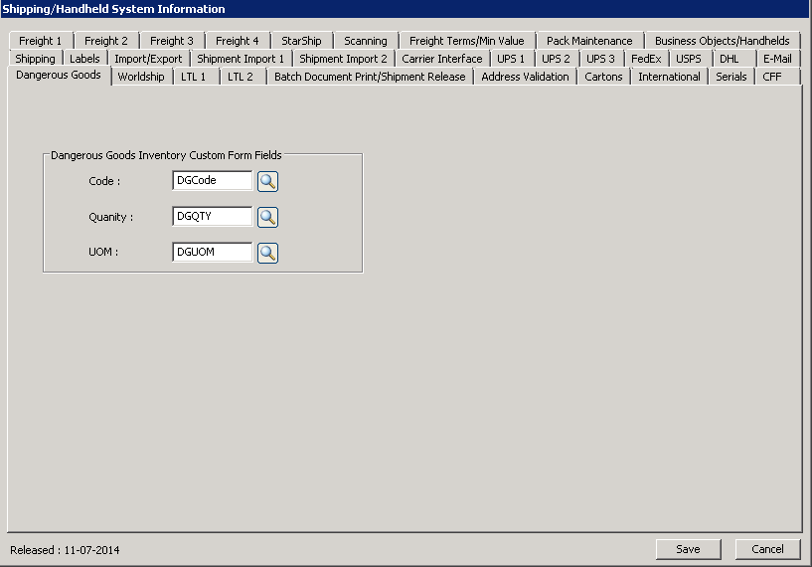
Task: Select the Carrier Interface tab
Action: tap(442, 59)
